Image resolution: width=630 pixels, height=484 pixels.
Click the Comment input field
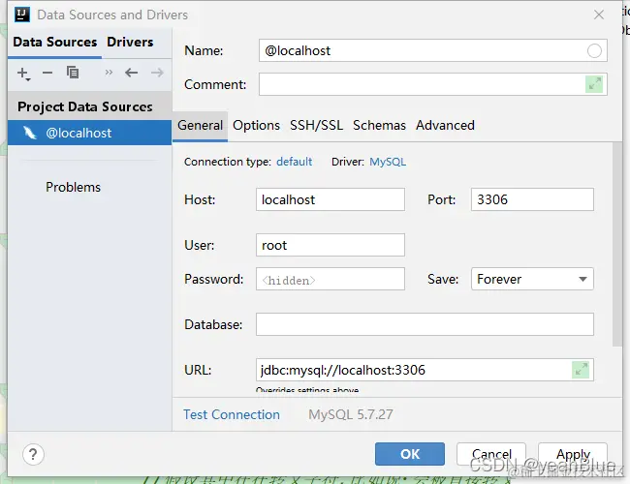432,84
